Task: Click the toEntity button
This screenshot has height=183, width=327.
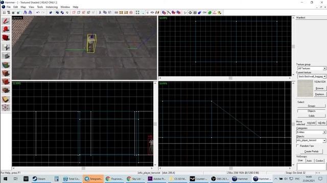Action: coord(321,123)
